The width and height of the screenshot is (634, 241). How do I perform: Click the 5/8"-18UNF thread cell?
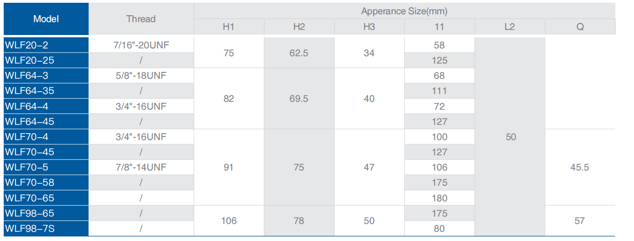click(x=141, y=76)
